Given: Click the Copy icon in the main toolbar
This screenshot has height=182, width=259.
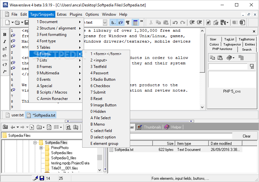Looking at the screenshot, I should click(158, 22).
